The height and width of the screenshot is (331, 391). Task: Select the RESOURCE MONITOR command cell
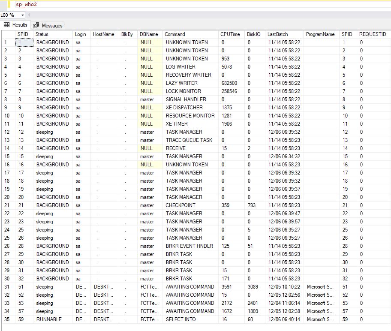[190, 116]
